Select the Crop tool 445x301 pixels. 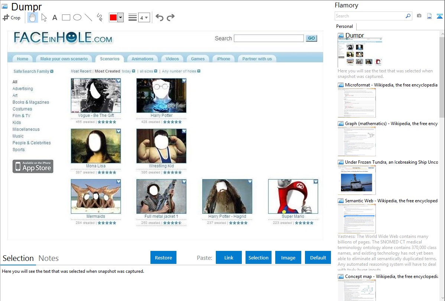pyautogui.click(x=12, y=17)
